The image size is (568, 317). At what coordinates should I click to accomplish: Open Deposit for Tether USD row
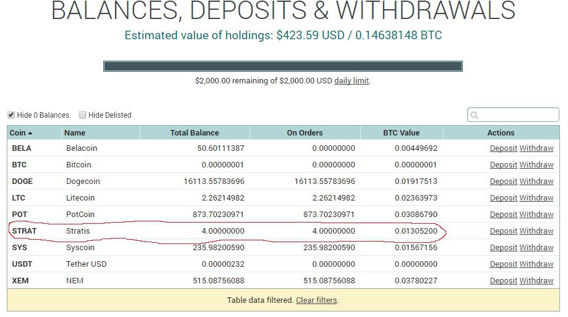[503, 264]
